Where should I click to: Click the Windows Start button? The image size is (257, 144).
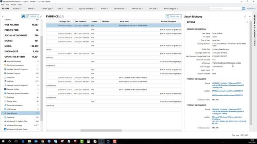point(3,141)
